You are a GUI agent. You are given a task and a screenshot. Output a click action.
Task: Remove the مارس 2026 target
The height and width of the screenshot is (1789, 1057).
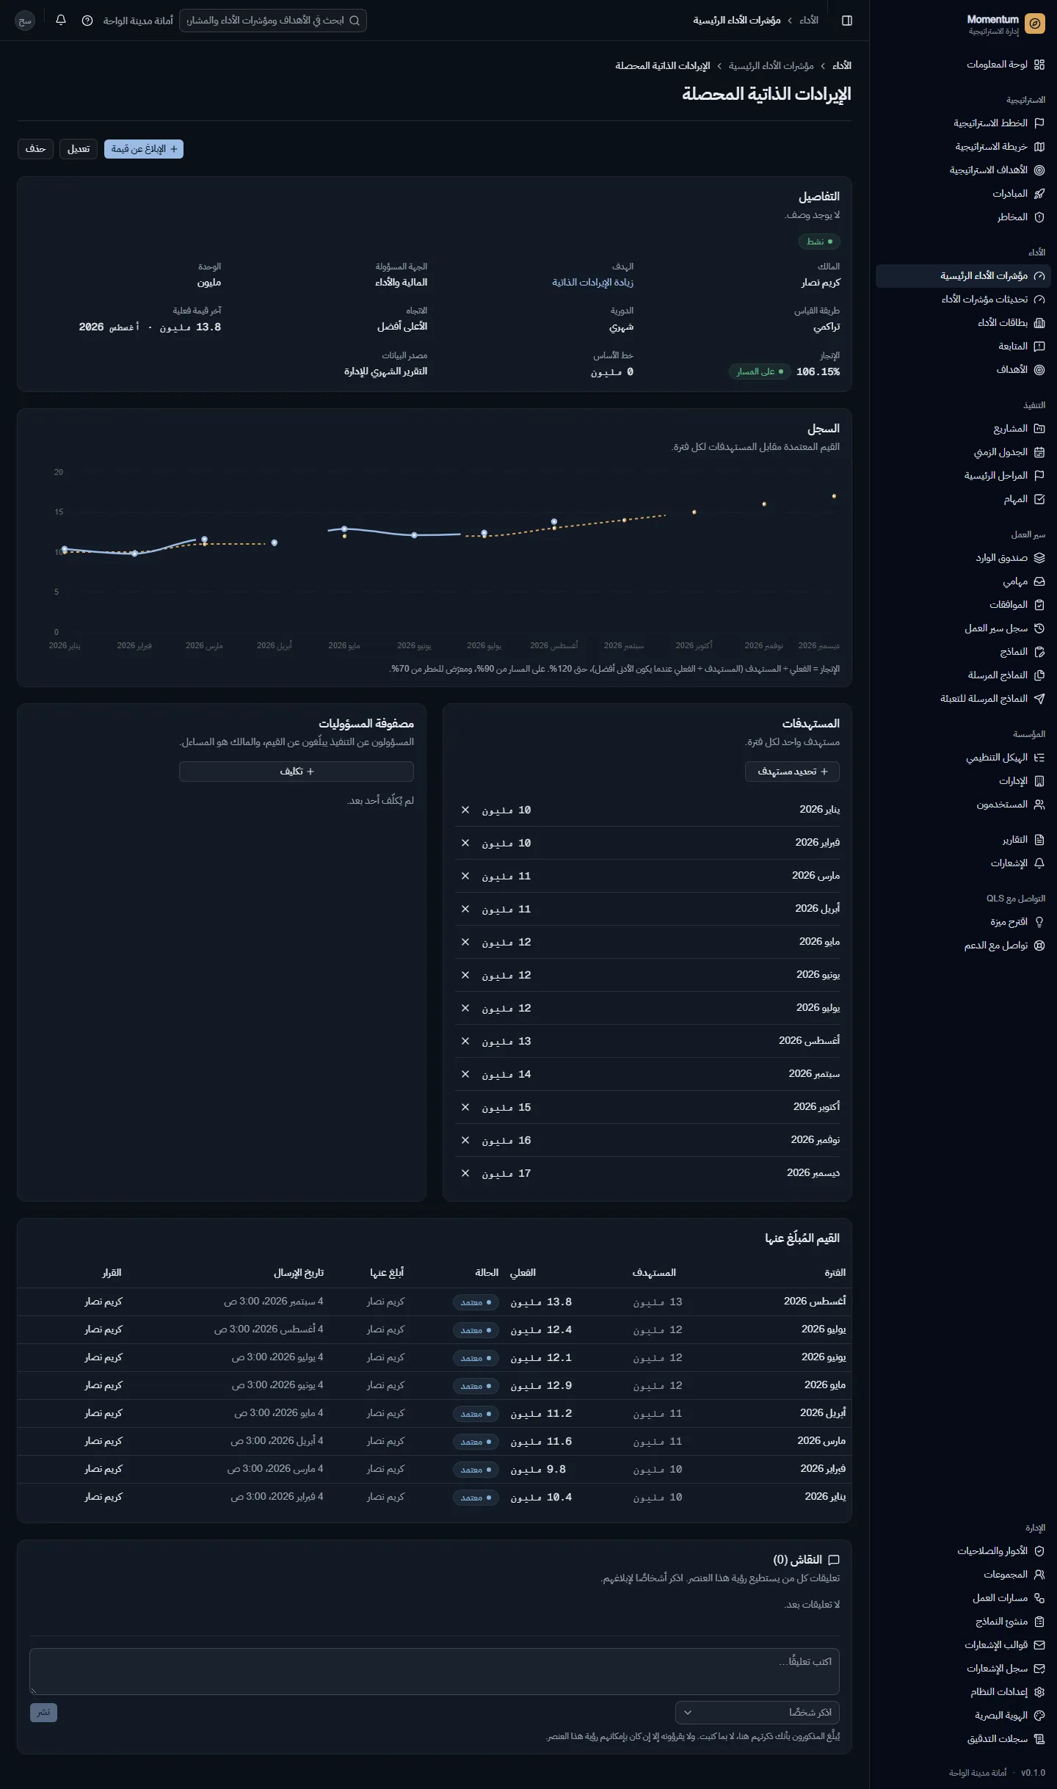click(465, 876)
